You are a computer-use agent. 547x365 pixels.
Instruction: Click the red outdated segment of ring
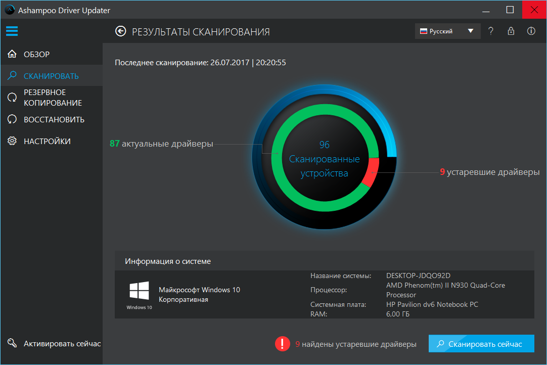(371, 172)
